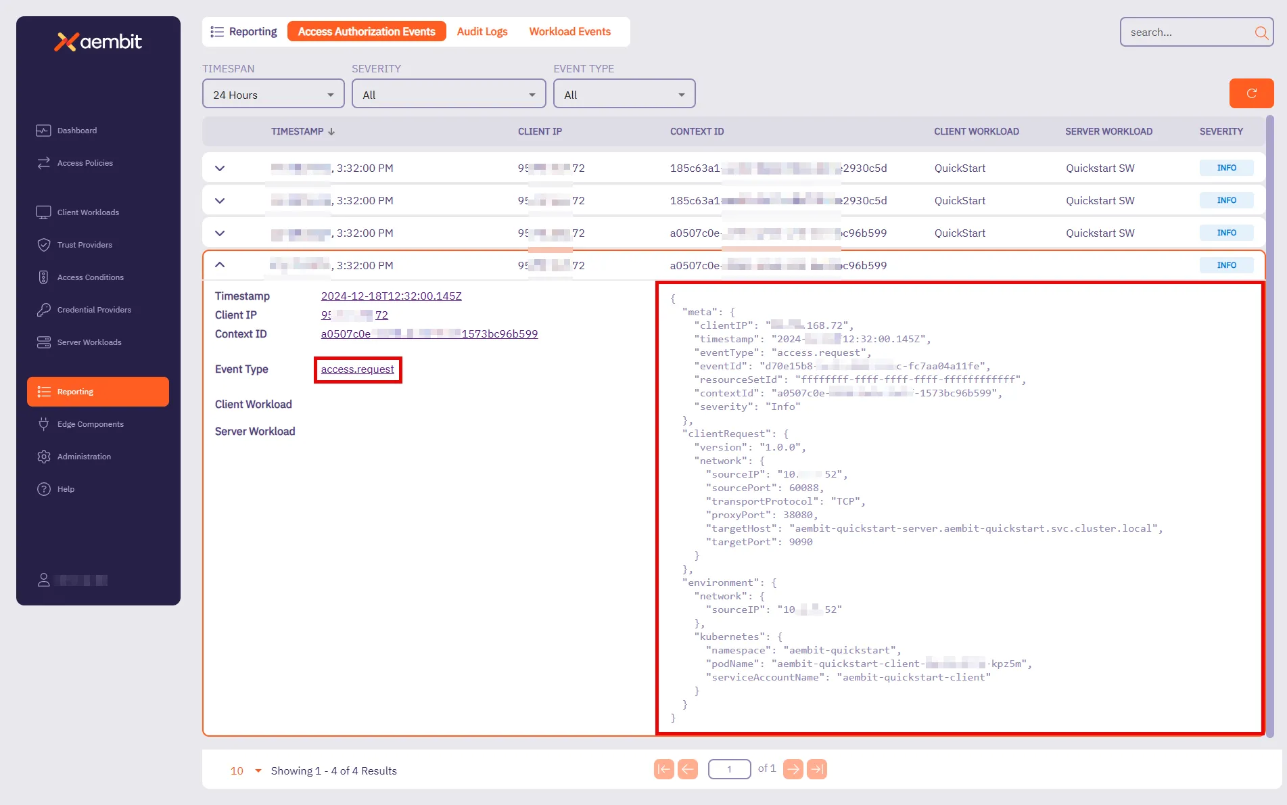1287x805 pixels.
Task: Open the Timespan 24 Hours dropdown
Action: (273, 95)
